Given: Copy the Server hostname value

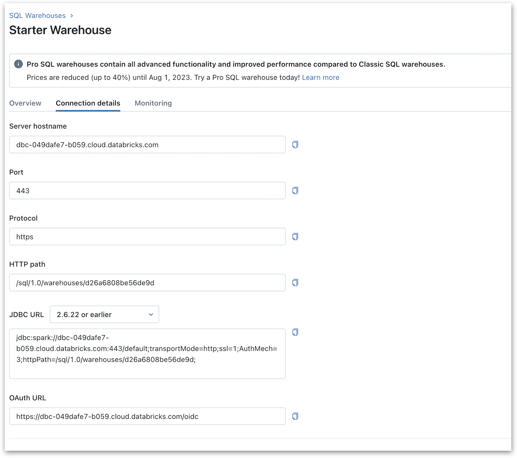Looking at the screenshot, I should [x=295, y=145].
